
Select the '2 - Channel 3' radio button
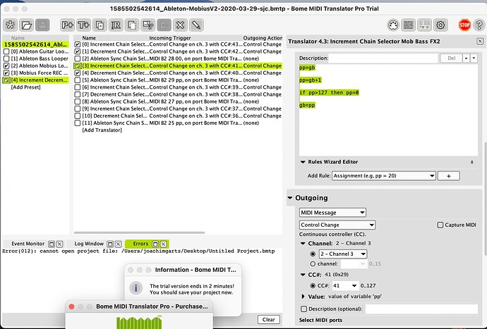point(313,254)
